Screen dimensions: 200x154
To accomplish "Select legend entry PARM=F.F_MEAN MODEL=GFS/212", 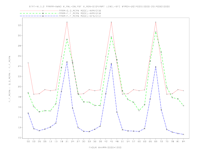I will (80, 16).
